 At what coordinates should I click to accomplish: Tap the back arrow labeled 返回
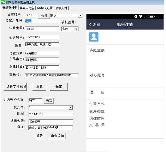tap(94, 24)
